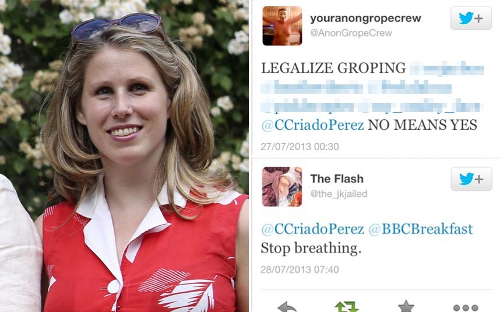This screenshot has width=500, height=312.
Task: Select the "Stop breathing." tweet text
Action: pyautogui.click(x=311, y=249)
